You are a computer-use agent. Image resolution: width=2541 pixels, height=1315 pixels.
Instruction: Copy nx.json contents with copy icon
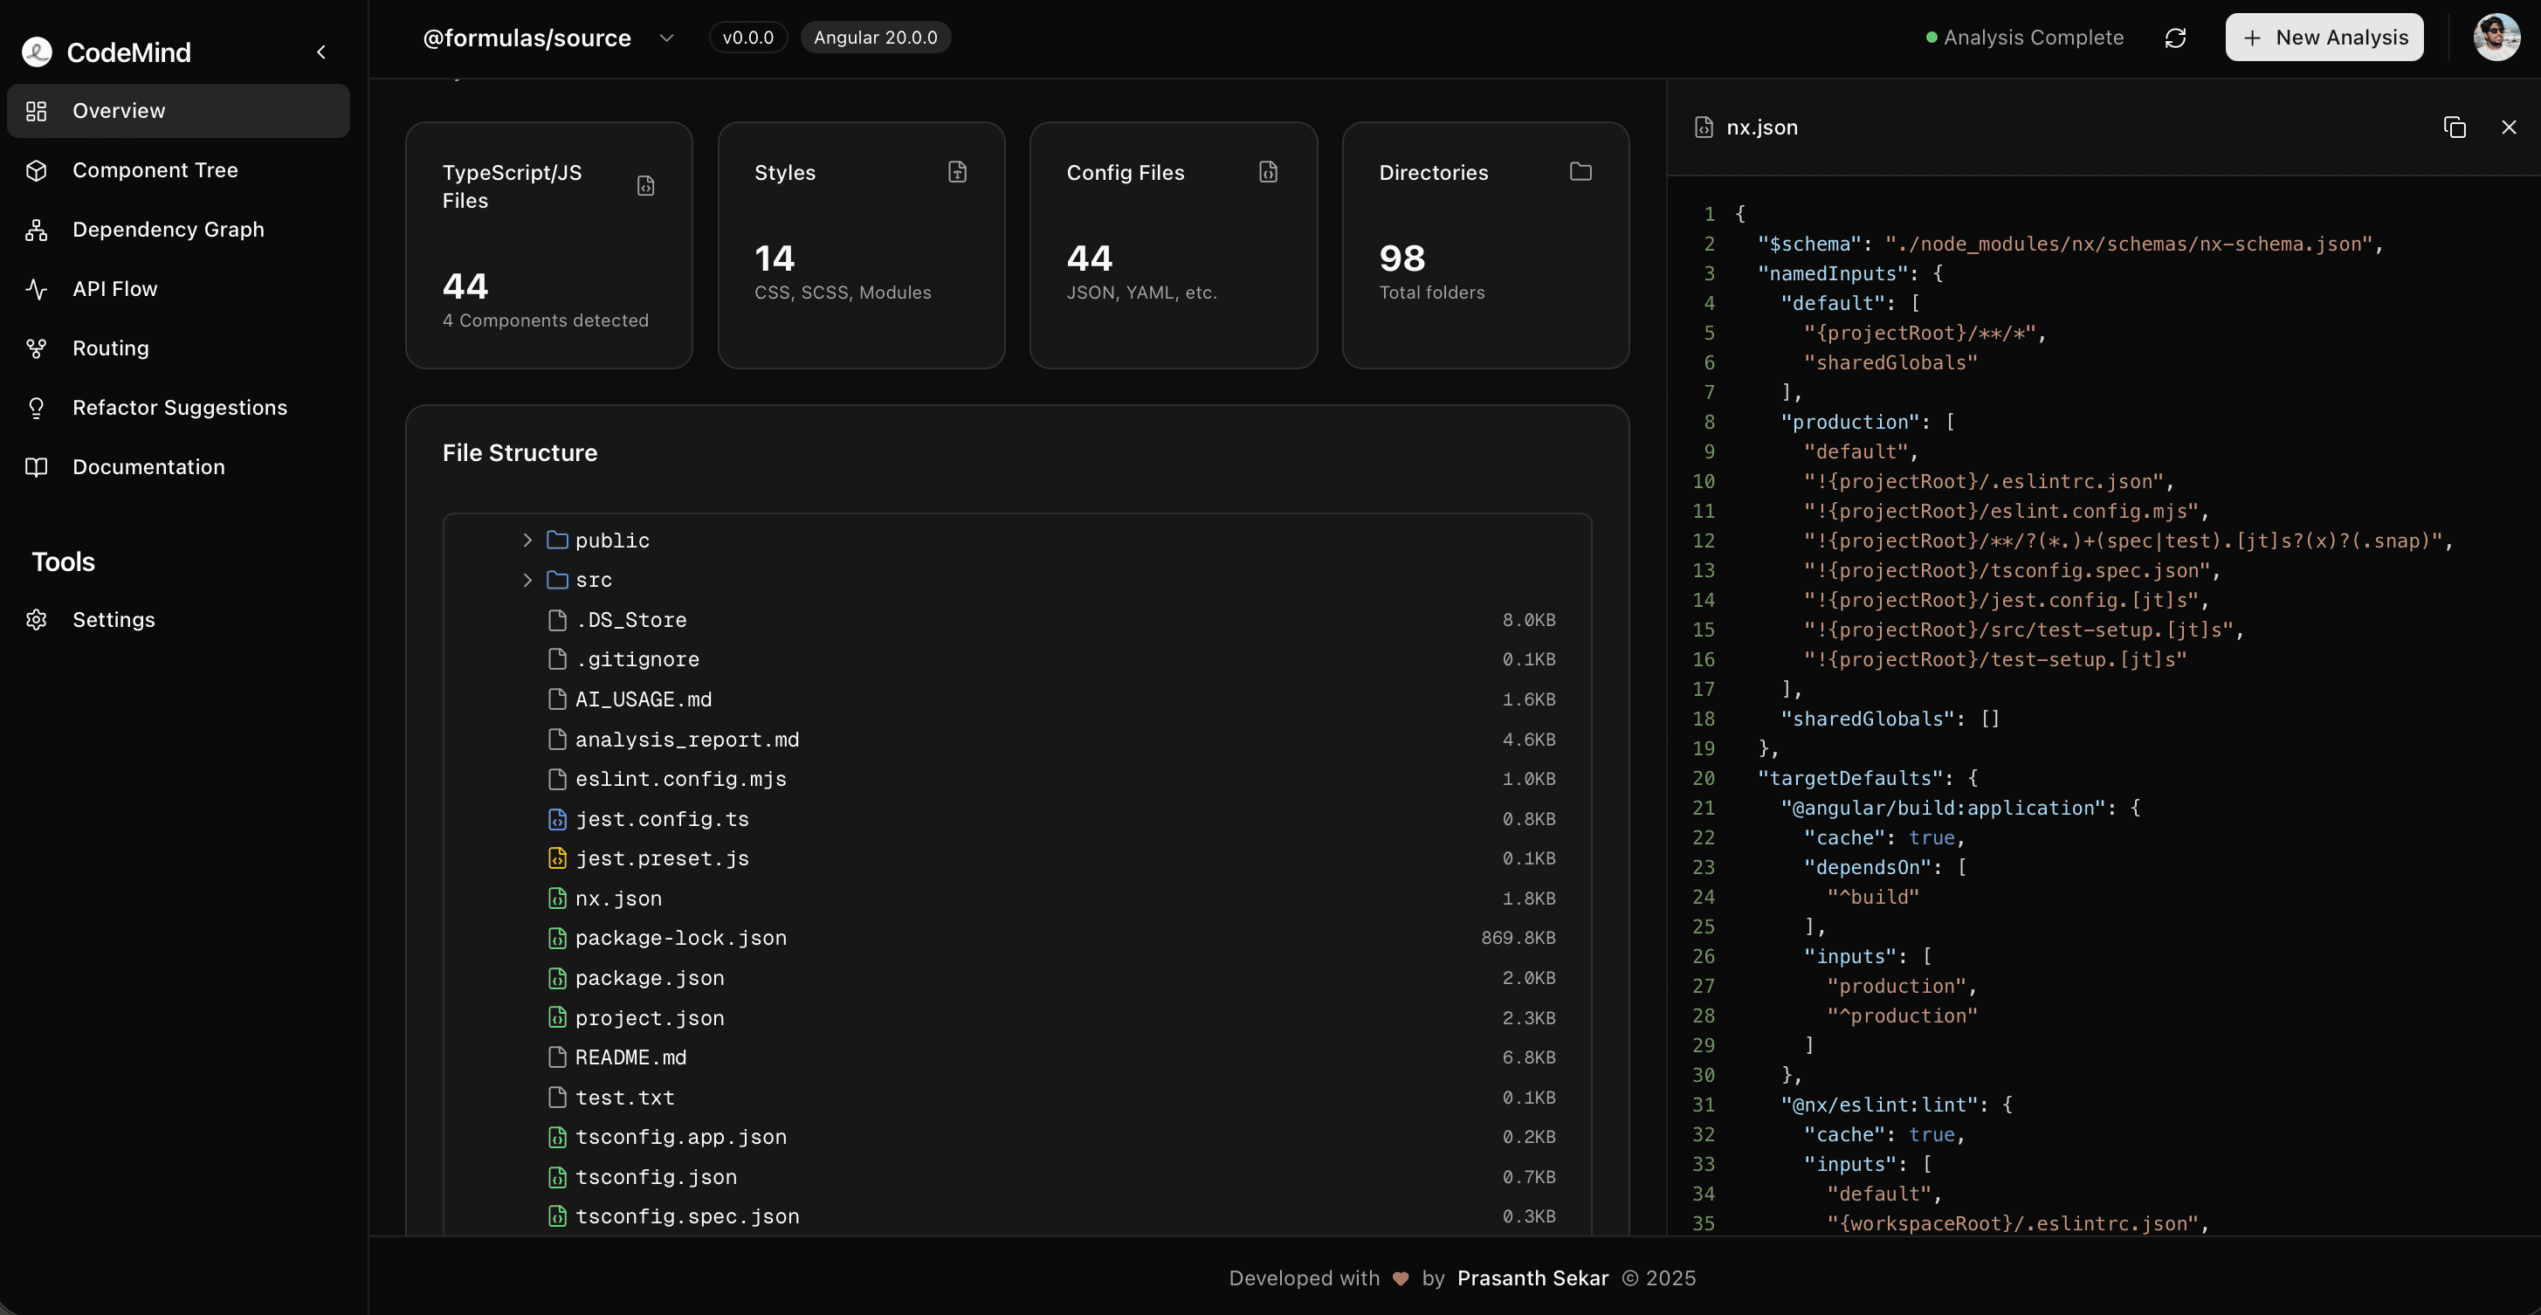tap(2455, 127)
